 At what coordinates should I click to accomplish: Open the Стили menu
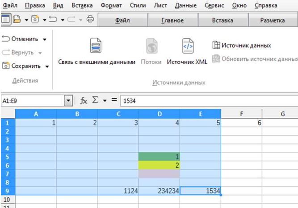[138, 5]
